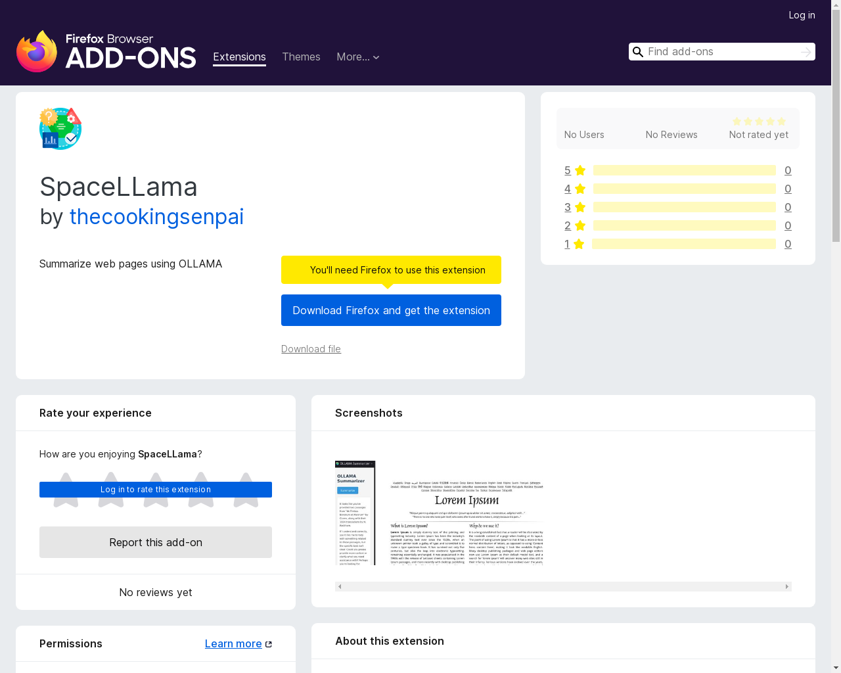Open author thecookingsenpai's profile
This screenshot has height=673, width=841.
[156, 216]
